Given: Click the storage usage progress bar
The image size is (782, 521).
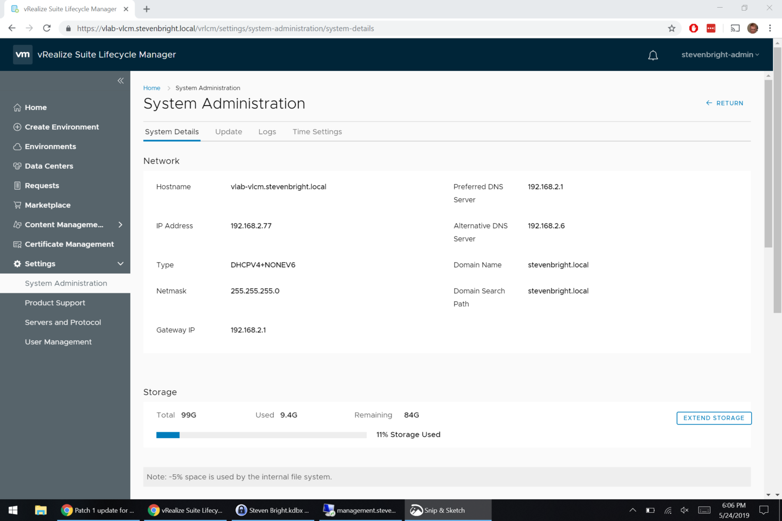Looking at the screenshot, I should (261, 435).
